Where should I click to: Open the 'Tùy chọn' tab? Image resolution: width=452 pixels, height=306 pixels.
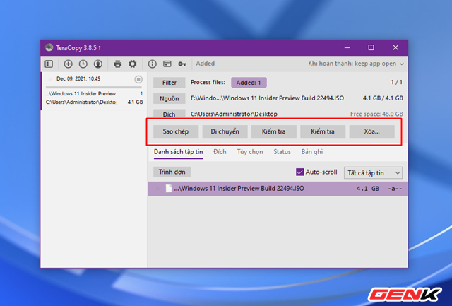tap(250, 152)
